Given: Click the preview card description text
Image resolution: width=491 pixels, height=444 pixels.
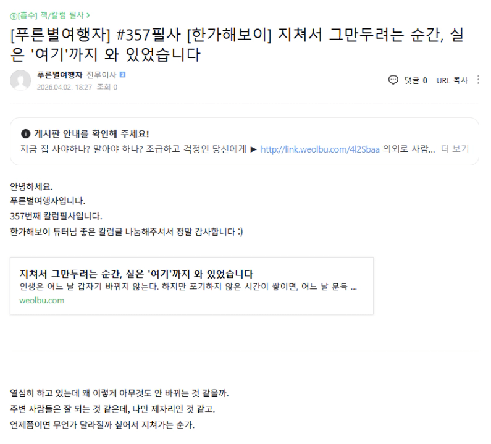Looking at the screenshot, I should point(188,287).
